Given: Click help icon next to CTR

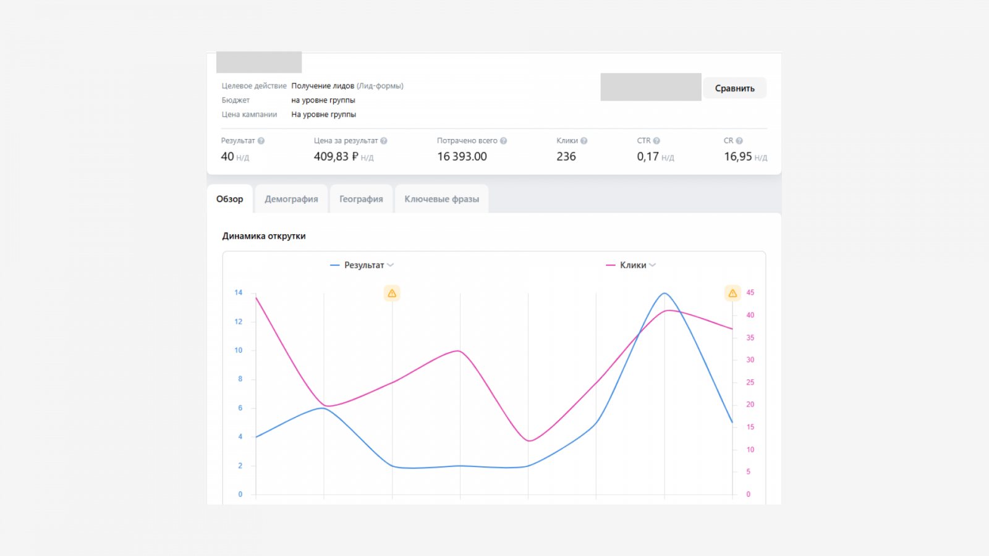Looking at the screenshot, I should coord(656,141).
